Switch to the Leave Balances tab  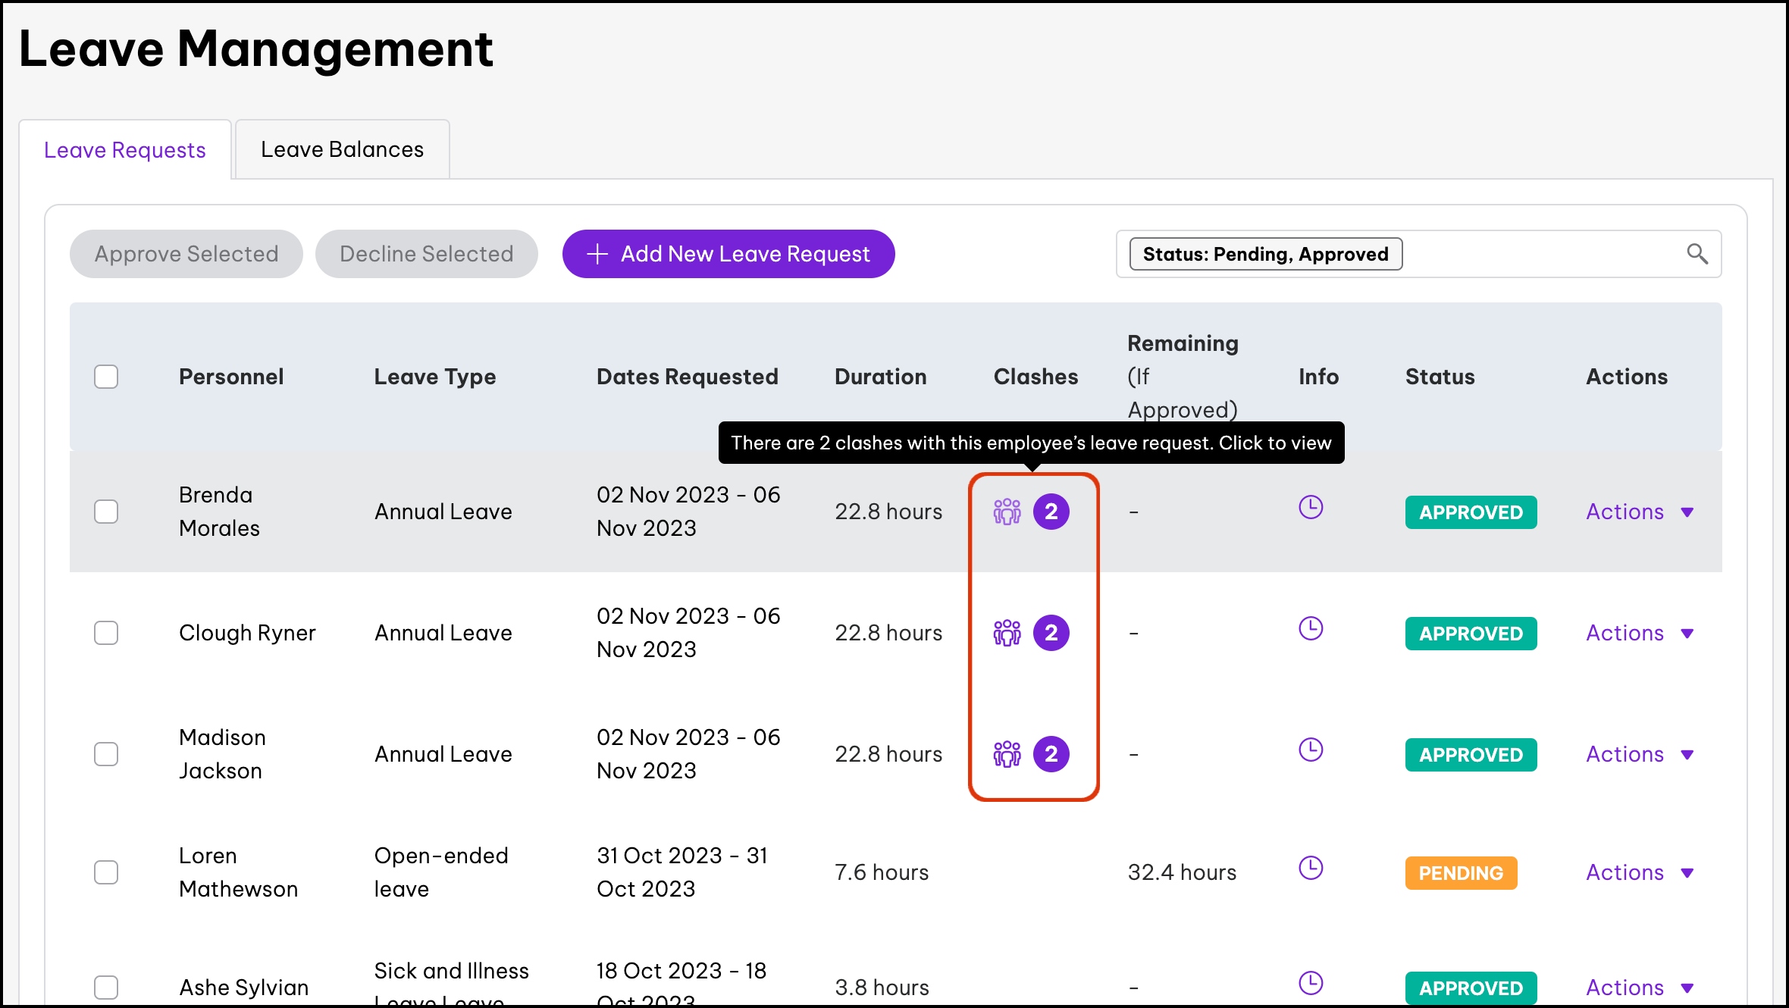(342, 150)
